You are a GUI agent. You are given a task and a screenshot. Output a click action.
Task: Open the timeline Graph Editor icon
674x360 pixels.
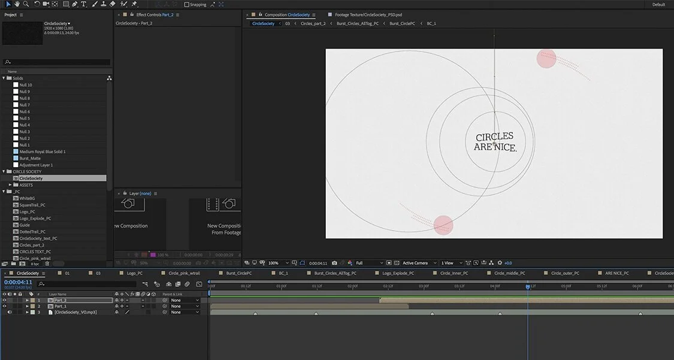pyautogui.click(x=199, y=284)
